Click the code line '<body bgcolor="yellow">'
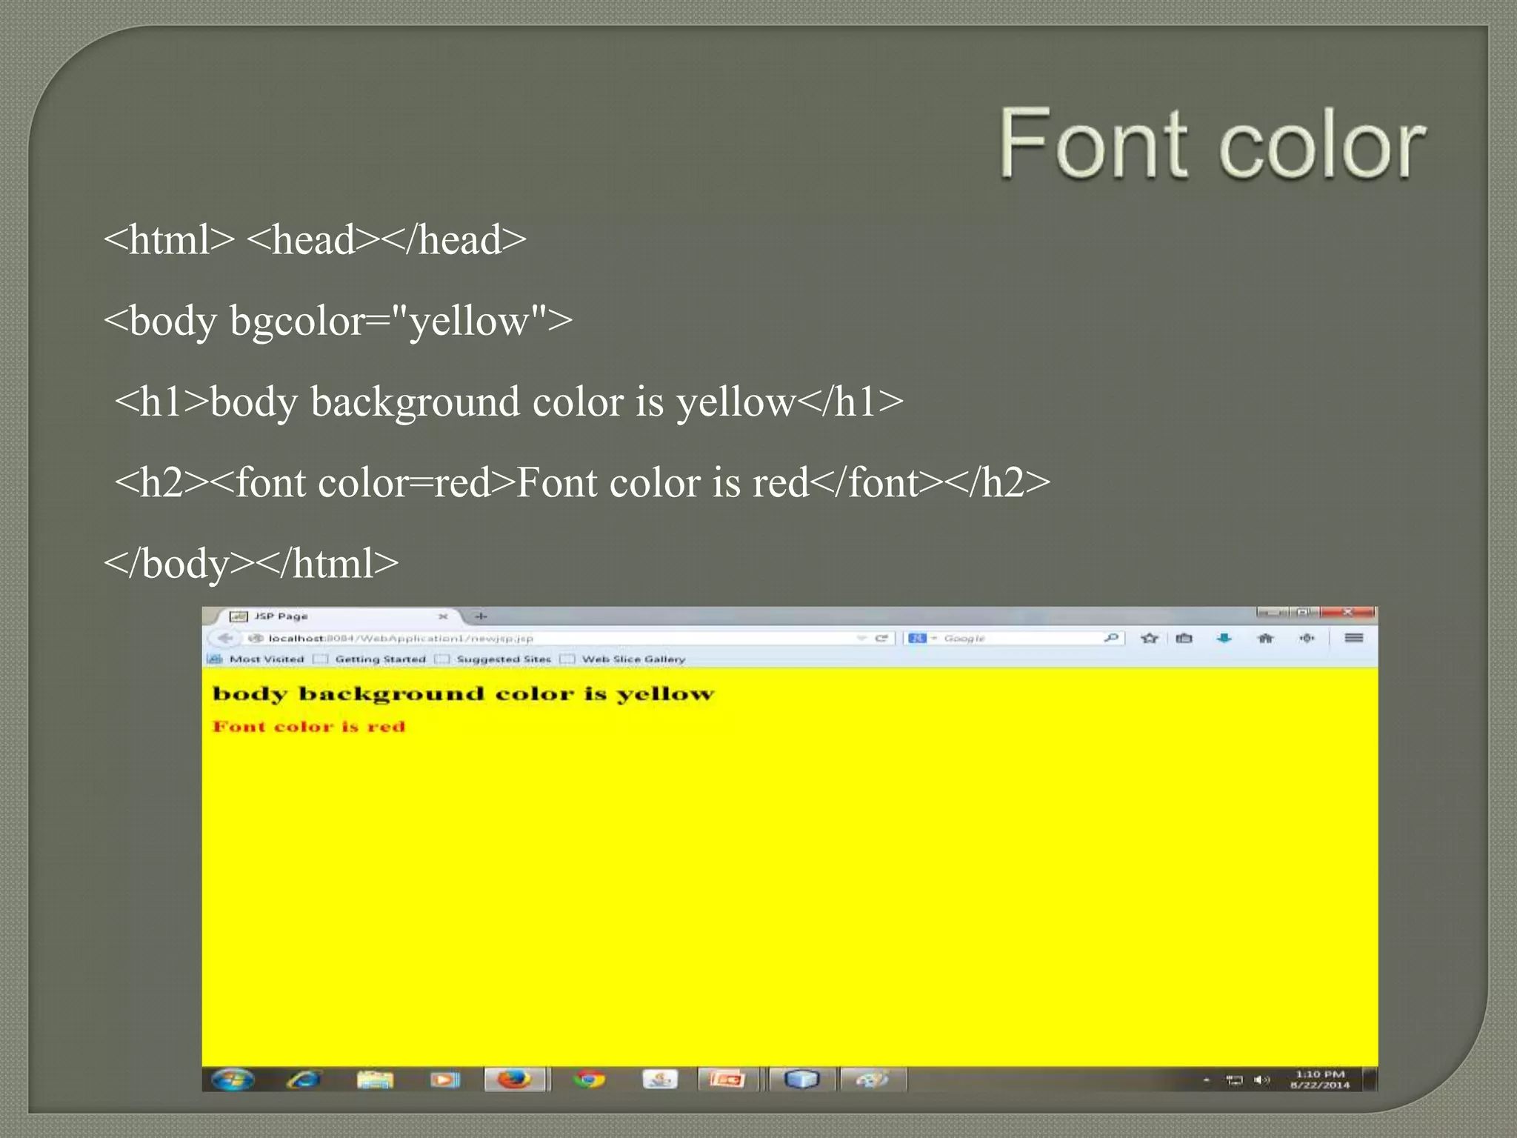1517x1138 pixels. click(339, 321)
